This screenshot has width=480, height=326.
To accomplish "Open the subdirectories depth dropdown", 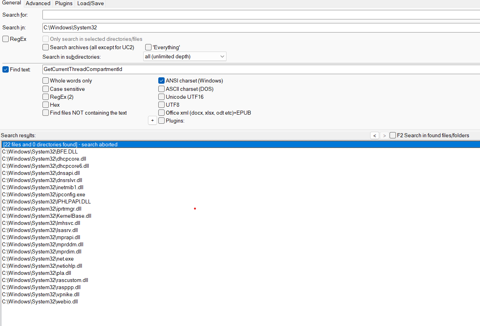I will coord(184,57).
